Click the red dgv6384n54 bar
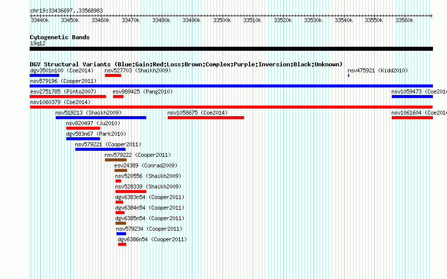Viewport: 447px width, 279px height. point(120,213)
